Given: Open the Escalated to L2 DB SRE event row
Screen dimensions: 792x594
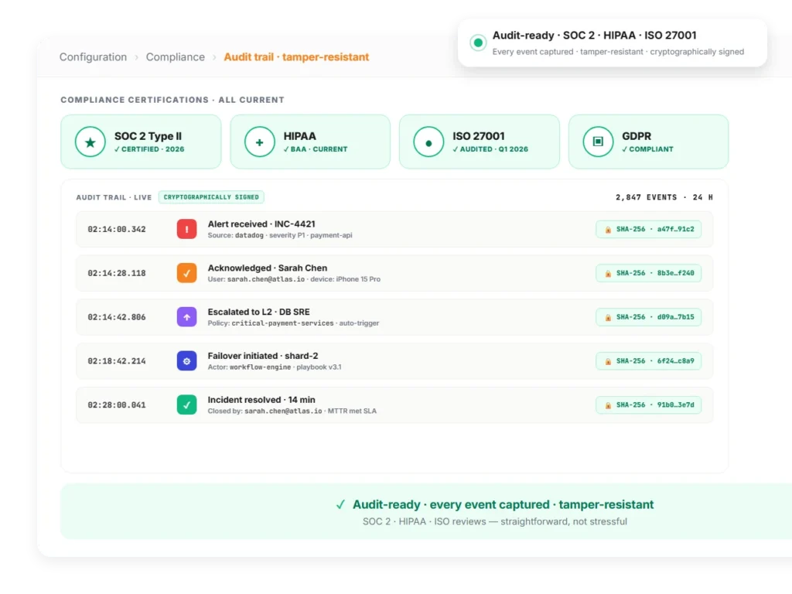Looking at the screenshot, I should 394,317.
